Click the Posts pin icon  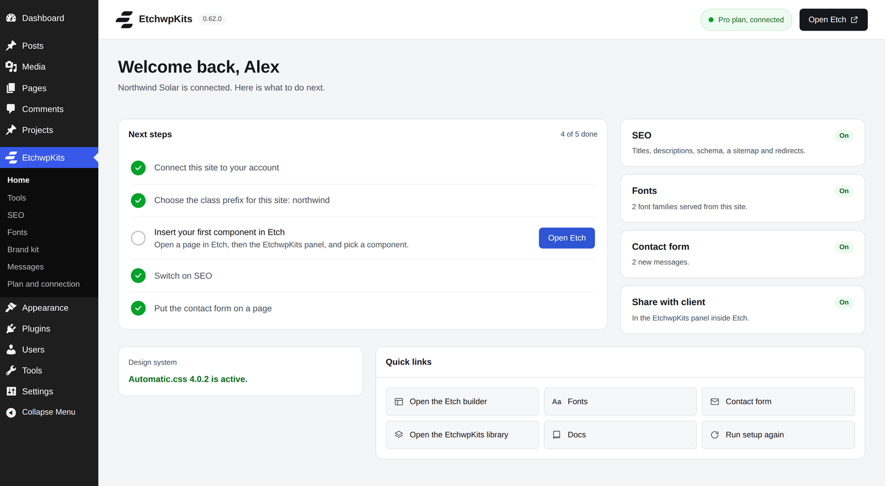(x=11, y=45)
